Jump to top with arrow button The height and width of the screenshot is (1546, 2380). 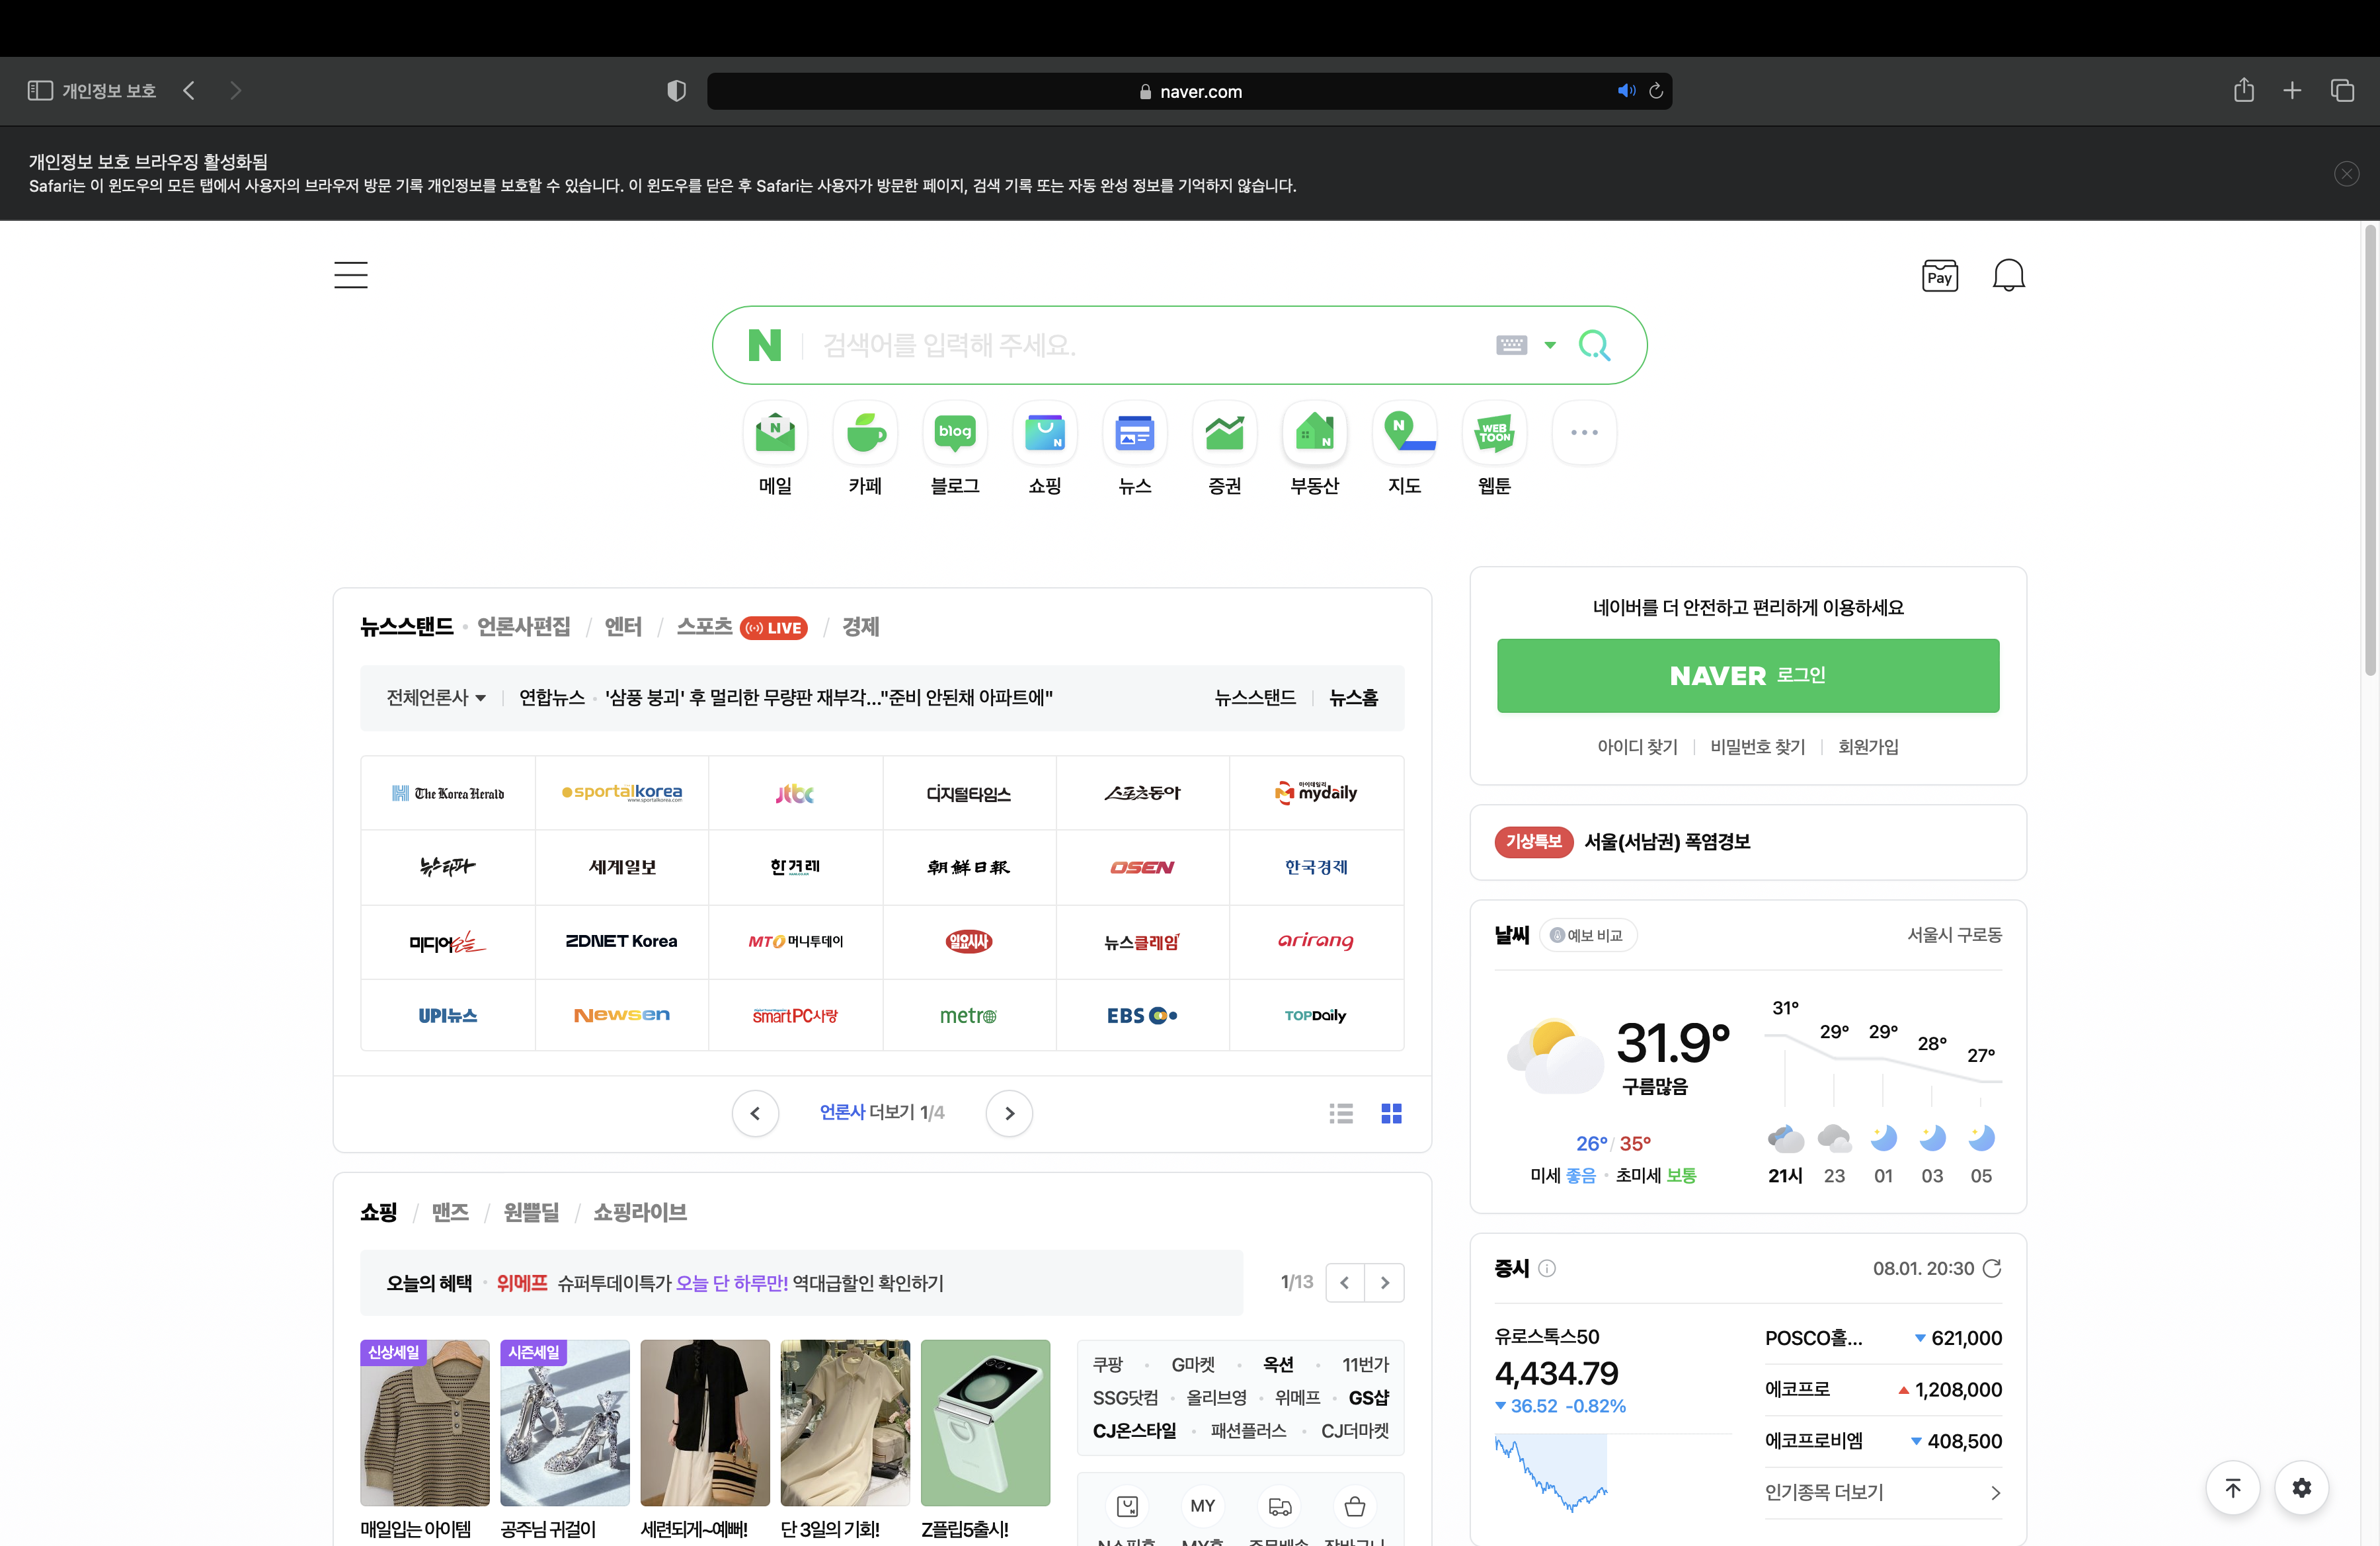(x=2233, y=1487)
